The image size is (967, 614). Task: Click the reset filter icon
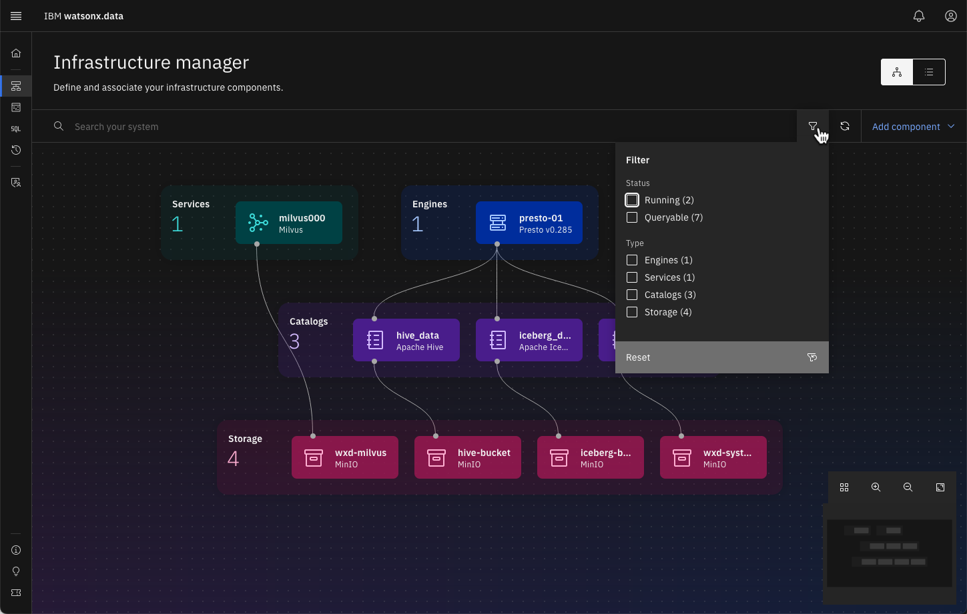[812, 357]
